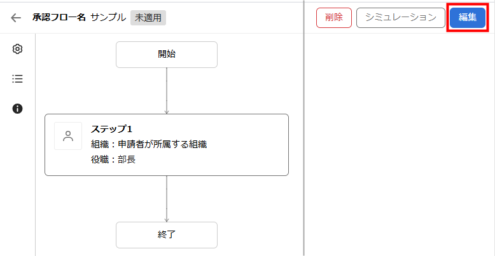The height and width of the screenshot is (256, 495).
Task: Click the 承認フロー名 label
Action: (59, 18)
